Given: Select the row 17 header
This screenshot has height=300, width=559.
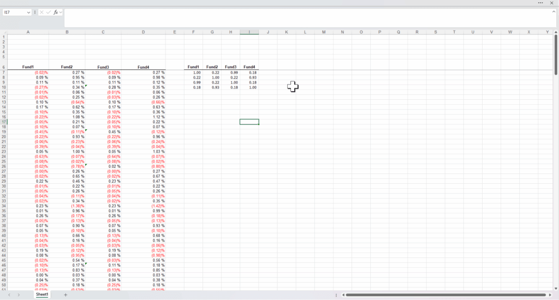Looking at the screenshot, I should [4, 122].
